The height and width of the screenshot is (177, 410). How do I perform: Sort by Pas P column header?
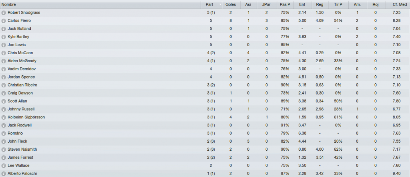point(285,4)
